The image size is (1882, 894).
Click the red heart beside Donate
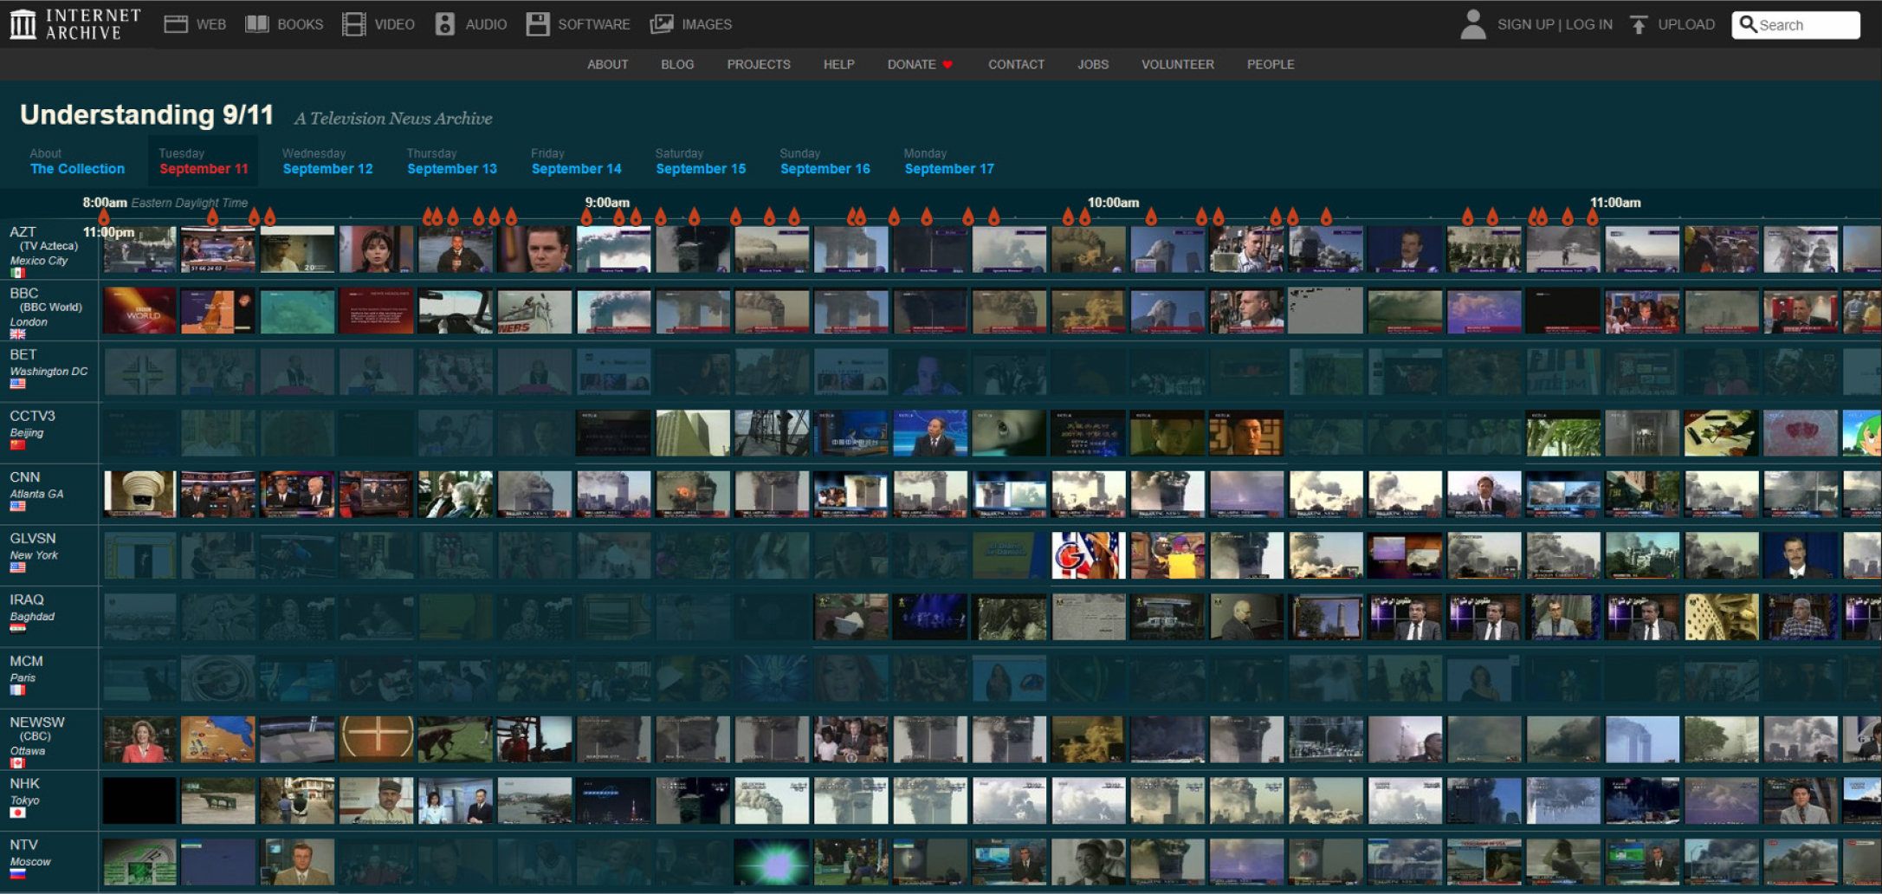pyautogui.click(x=947, y=65)
